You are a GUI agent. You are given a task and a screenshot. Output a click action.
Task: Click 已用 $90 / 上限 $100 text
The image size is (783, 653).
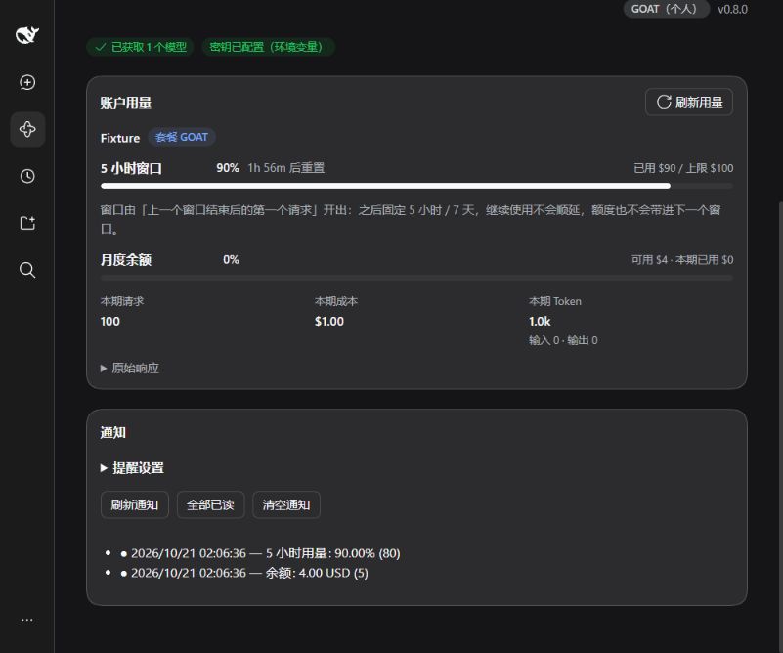coord(683,168)
